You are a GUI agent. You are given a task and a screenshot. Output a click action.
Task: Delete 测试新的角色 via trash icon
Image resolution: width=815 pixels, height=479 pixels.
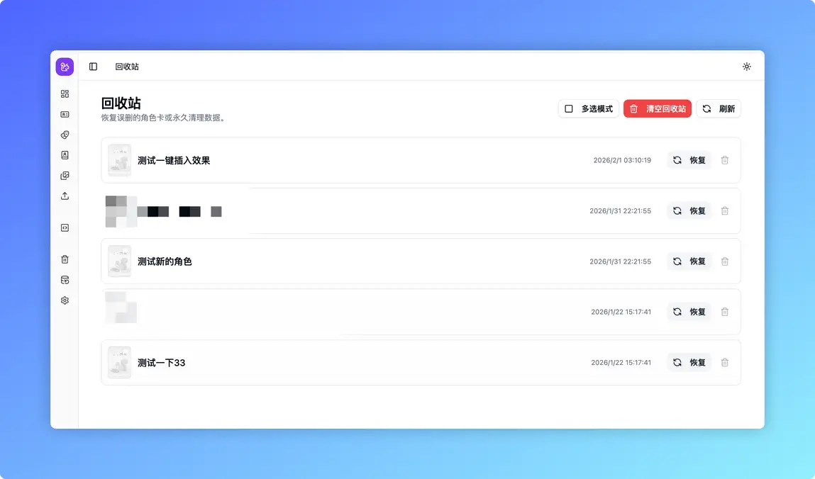[x=724, y=261]
